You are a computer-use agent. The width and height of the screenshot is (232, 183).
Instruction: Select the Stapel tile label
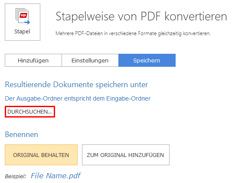[x=22, y=32]
